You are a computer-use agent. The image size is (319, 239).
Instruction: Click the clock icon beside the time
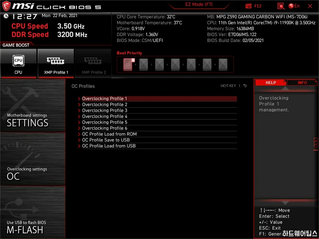pos(6,16)
